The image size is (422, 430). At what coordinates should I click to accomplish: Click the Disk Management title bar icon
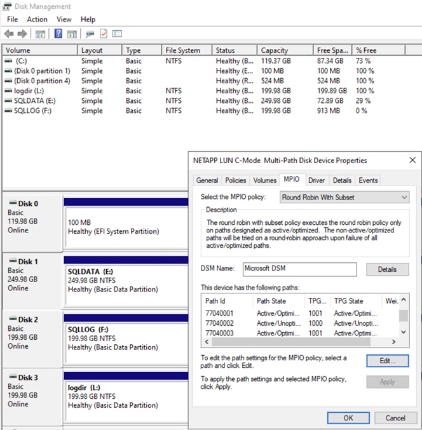pyautogui.click(x=7, y=6)
